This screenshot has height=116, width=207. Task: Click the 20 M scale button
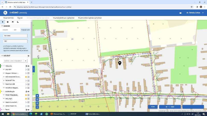[x=153, y=107]
